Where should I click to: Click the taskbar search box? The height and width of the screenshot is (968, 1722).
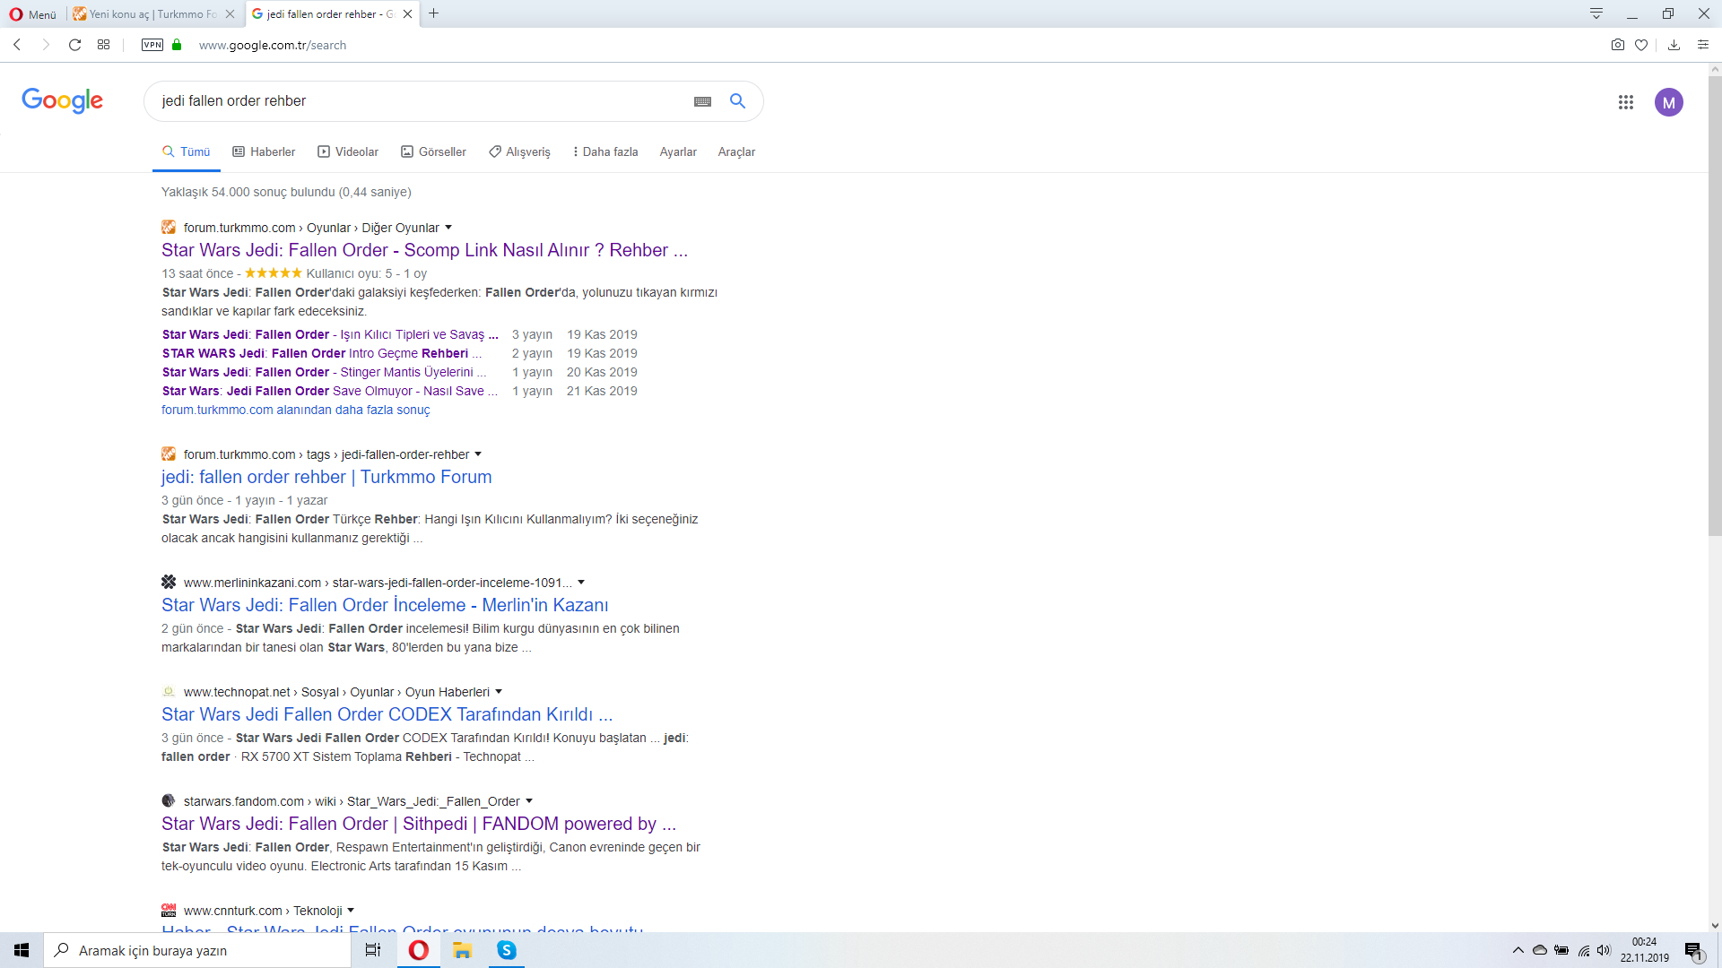pos(197,950)
